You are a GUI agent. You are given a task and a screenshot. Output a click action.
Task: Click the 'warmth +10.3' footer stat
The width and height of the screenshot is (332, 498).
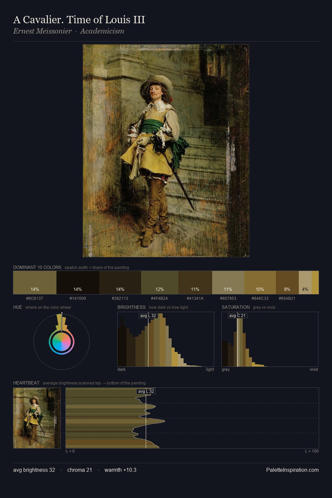coord(121,470)
